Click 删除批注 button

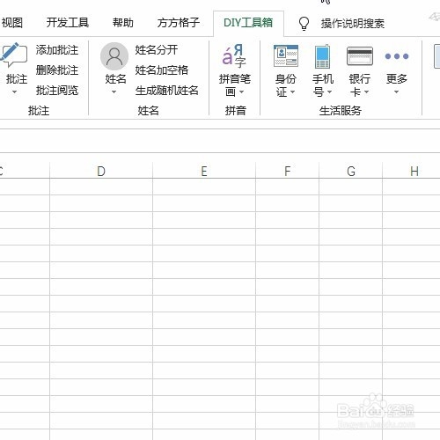(57, 70)
